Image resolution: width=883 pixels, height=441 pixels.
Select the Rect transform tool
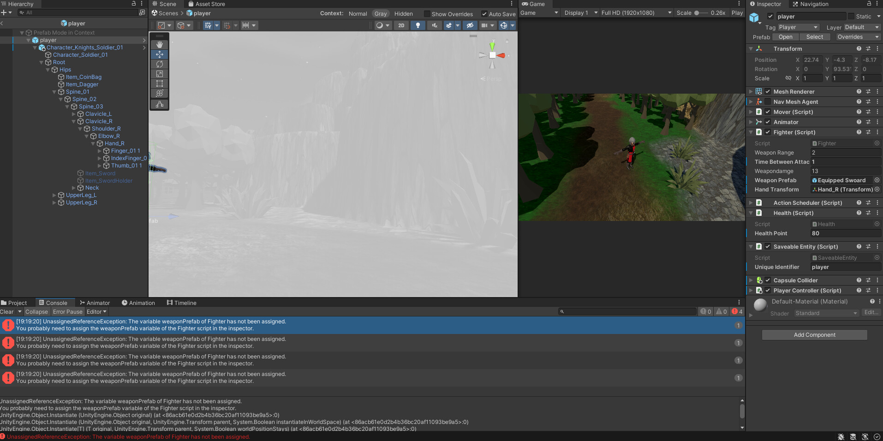[160, 83]
